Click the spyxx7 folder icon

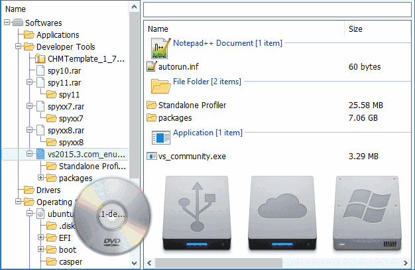(51, 118)
